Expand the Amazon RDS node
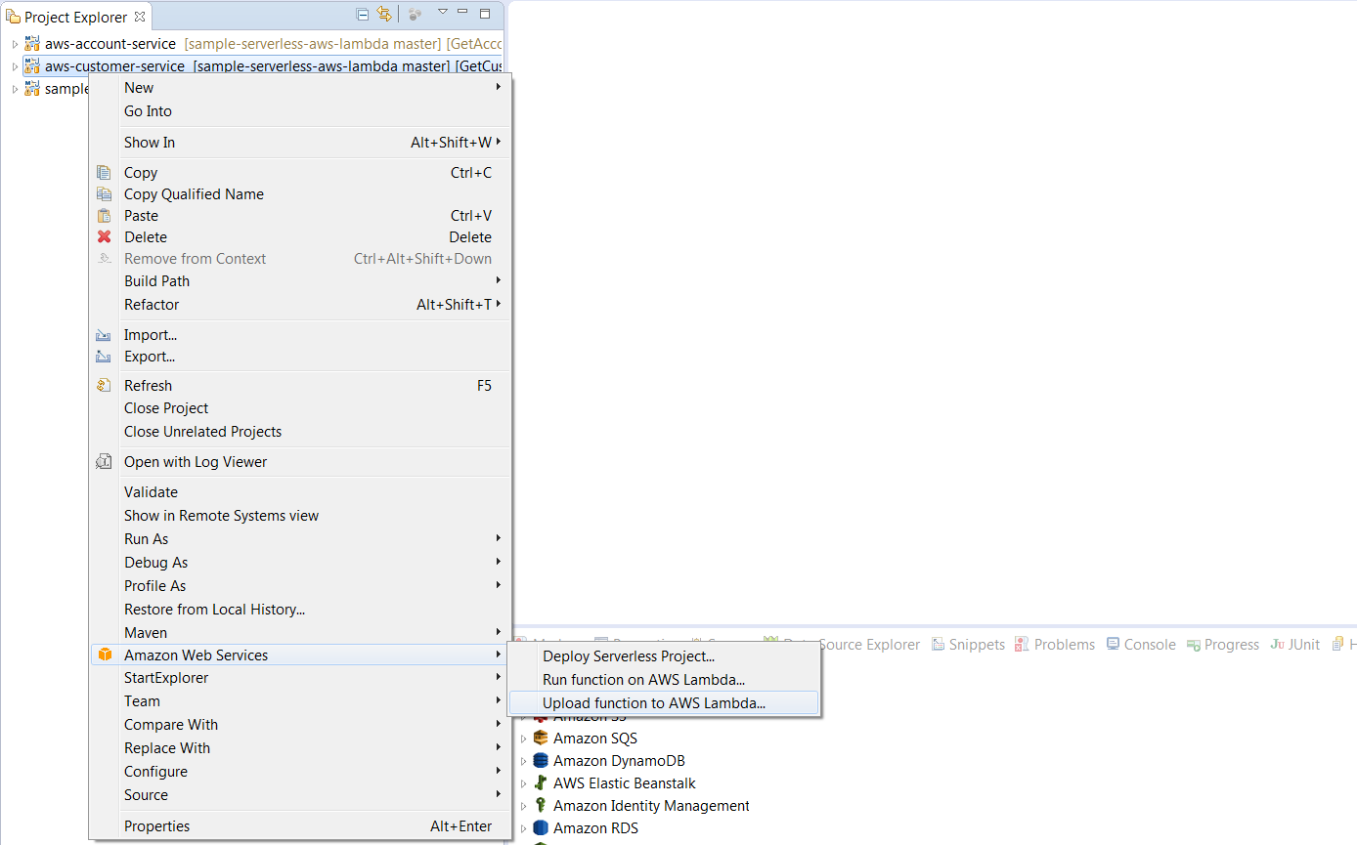The image size is (1357, 845). click(523, 828)
